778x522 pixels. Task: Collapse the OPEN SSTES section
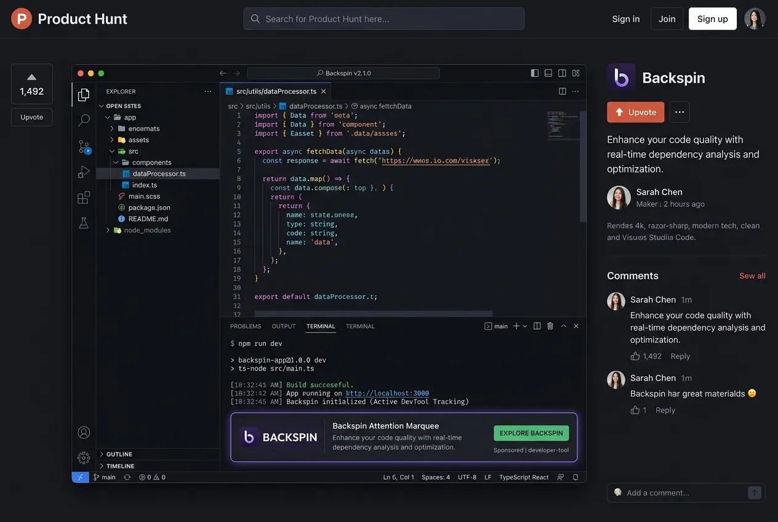[102, 106]
